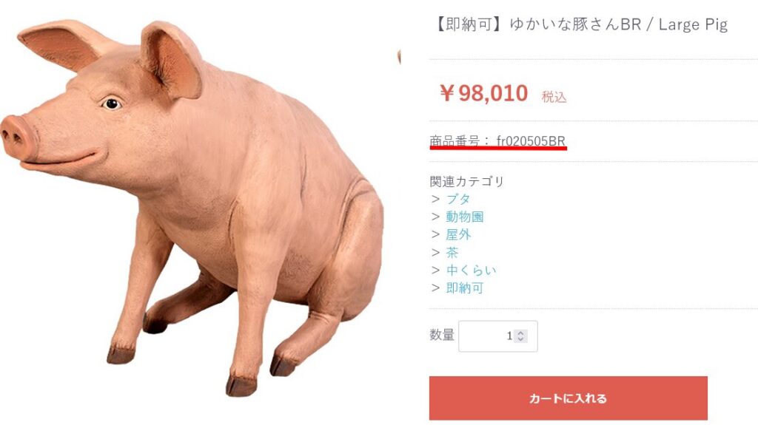The width and height of the screenshot is (758, 425).
Task: Click the ¥98,010 price text
Action: pyautogui.click(x=484, y=92)
